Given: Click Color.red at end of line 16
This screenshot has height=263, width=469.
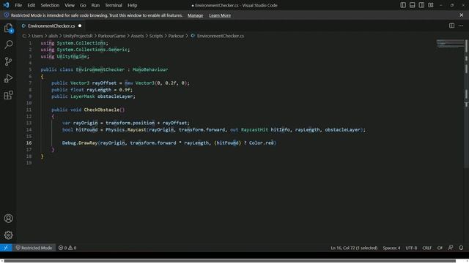Looking at the screenshot, I should tap(262, 143).
